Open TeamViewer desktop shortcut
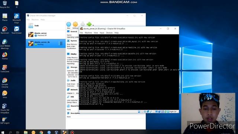 click(16, 30)
